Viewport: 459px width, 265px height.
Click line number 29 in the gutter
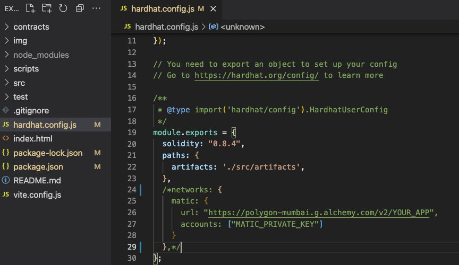[x=132, y=247]
